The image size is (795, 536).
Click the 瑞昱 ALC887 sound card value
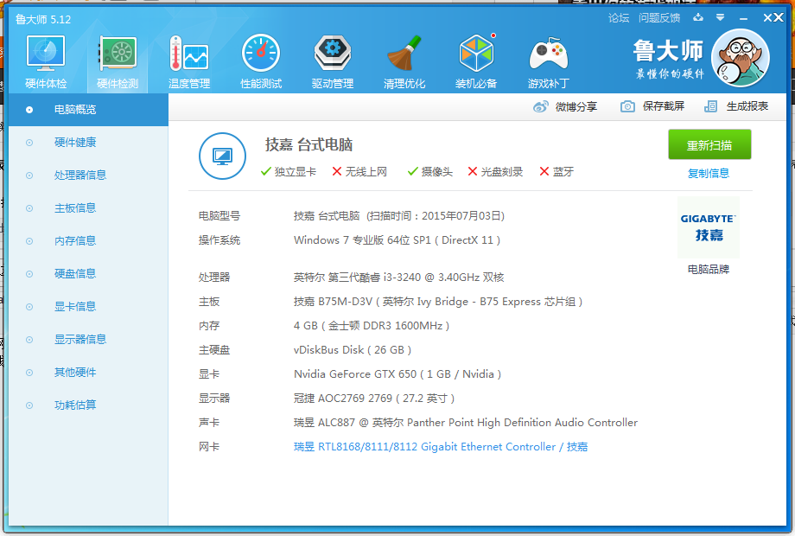(466, 423)
